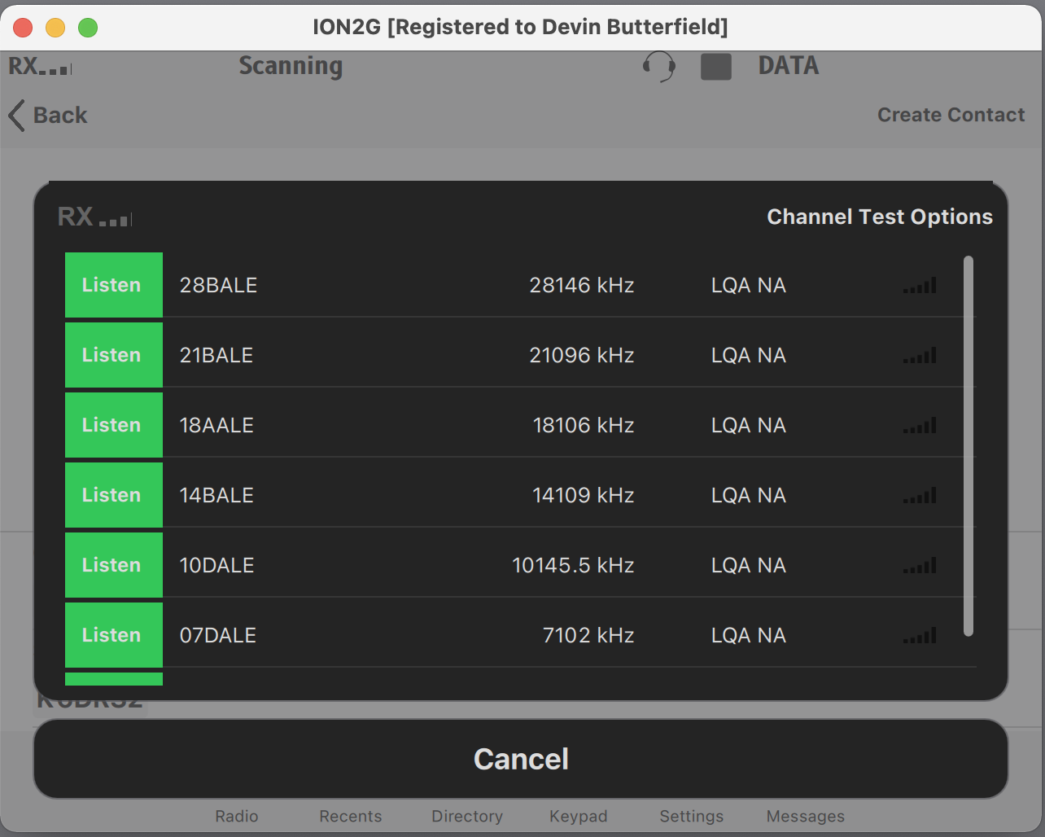Click the square stop icon beside DATA
The image size is (1045, 837).
pyautogui.click(x=715, y=67)
